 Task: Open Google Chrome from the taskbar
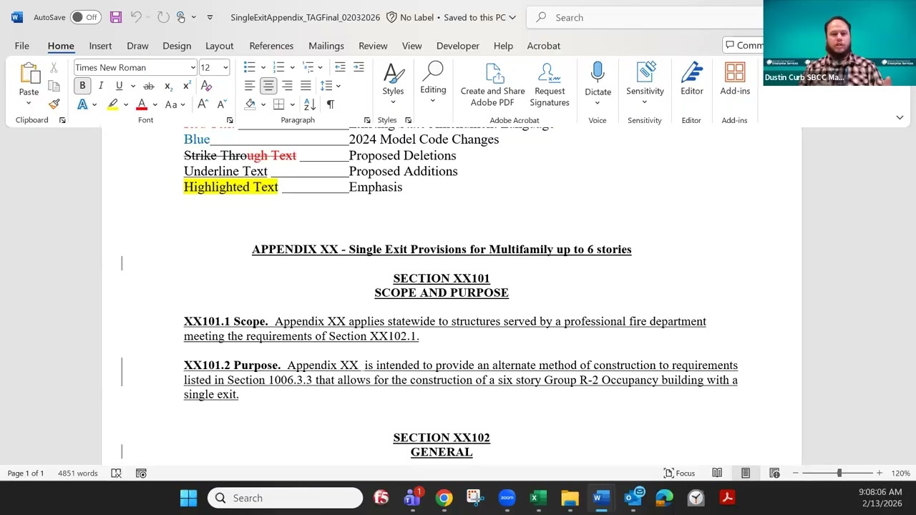pos(444,498)
